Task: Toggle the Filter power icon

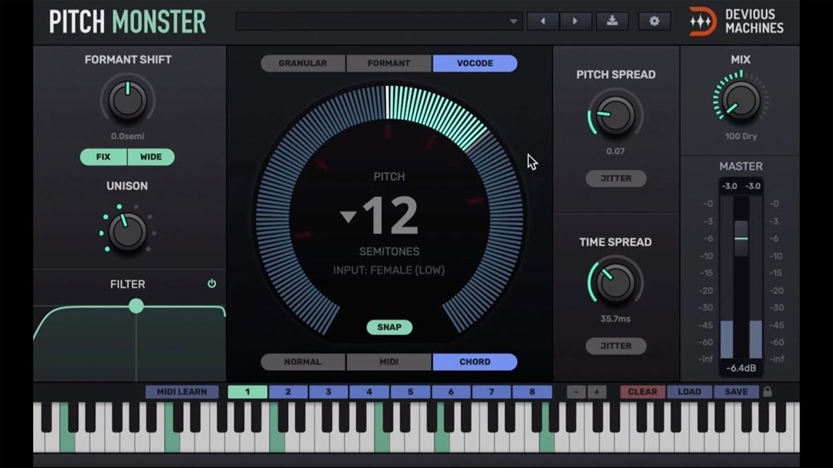Action: [x=212, y=284]
